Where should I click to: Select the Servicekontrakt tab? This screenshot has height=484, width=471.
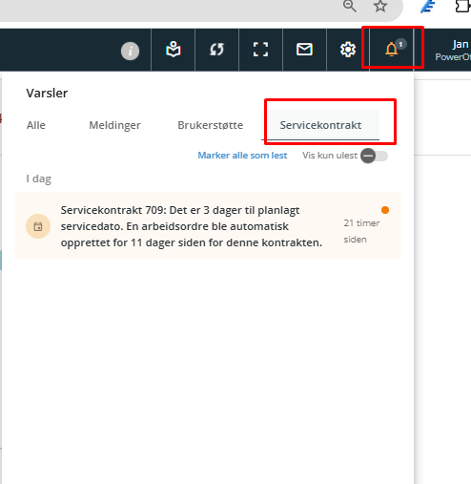click(320, 125)
